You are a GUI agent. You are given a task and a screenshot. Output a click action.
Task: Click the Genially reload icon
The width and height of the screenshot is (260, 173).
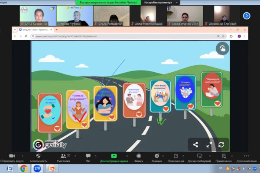221,145
